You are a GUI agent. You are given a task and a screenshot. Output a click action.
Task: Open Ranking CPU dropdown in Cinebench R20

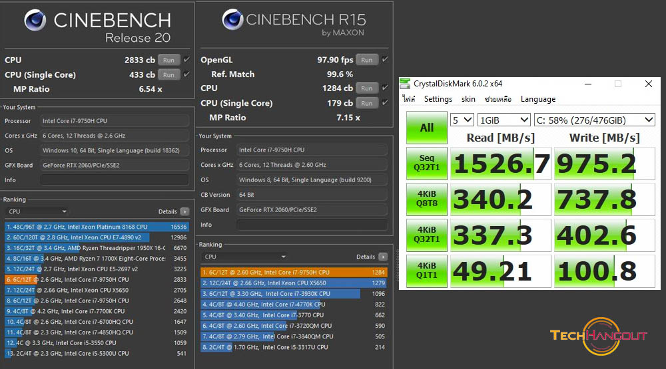point(37,211)
